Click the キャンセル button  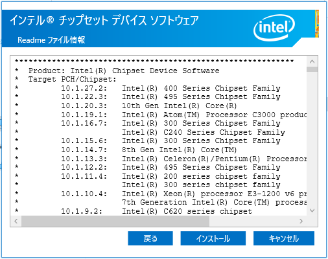point(284,238)
